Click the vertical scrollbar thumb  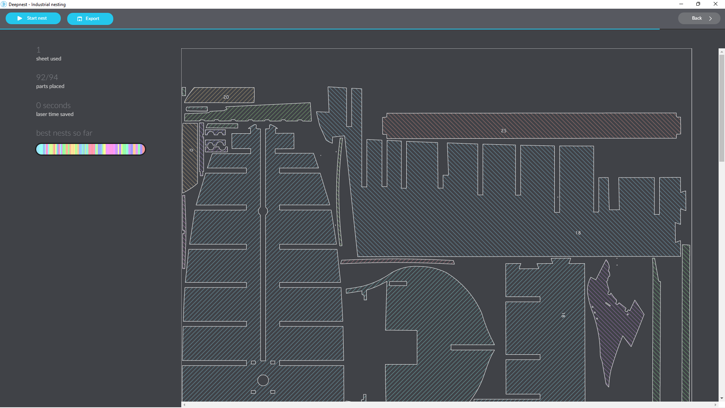[722, 108]
